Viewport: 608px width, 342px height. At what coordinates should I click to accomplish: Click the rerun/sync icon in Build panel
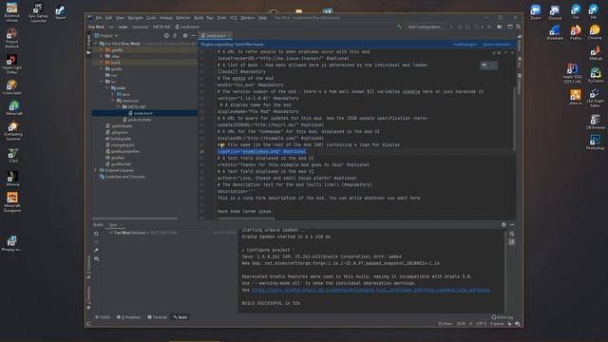pos(96,234)
